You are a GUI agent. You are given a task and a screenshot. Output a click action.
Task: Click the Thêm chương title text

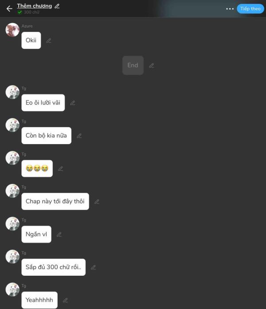[x=35, y=6]
